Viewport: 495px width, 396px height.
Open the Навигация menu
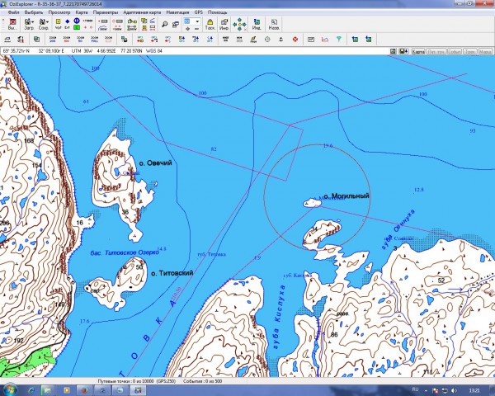[x=177, y=12]
